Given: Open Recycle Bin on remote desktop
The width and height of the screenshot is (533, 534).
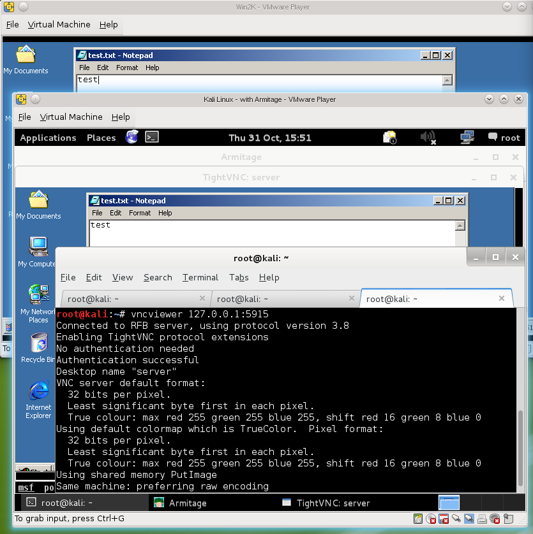Looking at the screenshot, I should [38, 347].
